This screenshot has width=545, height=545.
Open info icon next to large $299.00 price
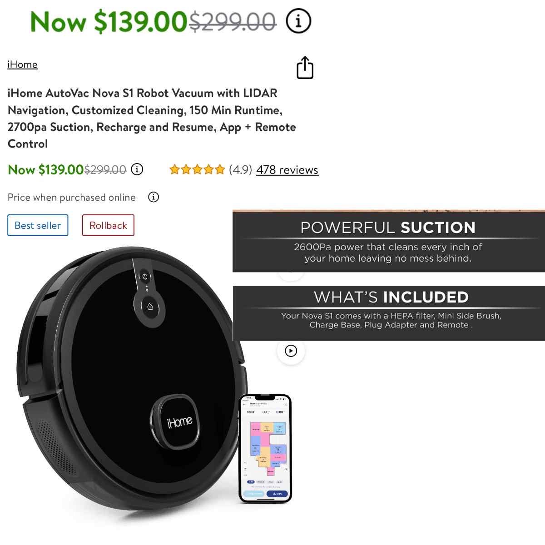[x=298, y=21]
